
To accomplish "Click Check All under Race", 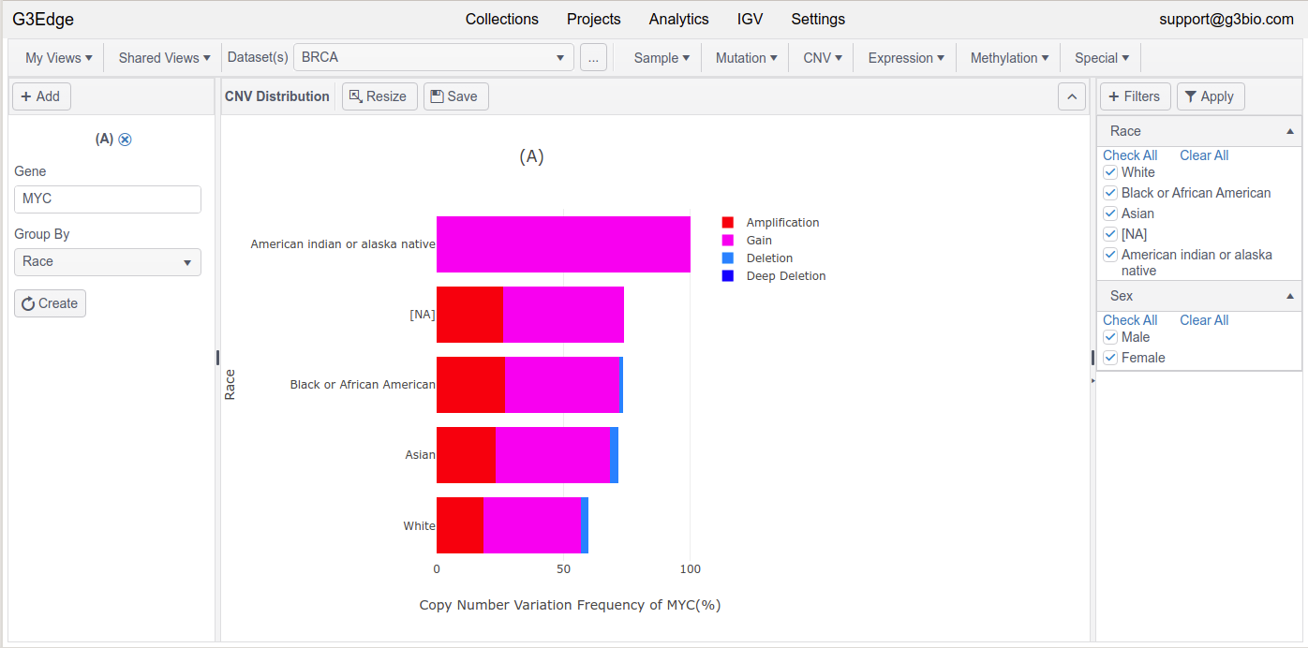I will pyautogui.click(x=1130, y=155).
